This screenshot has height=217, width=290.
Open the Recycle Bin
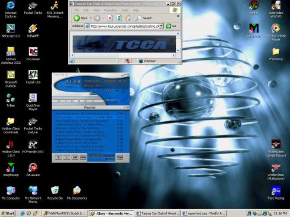(x=55, y=193)
